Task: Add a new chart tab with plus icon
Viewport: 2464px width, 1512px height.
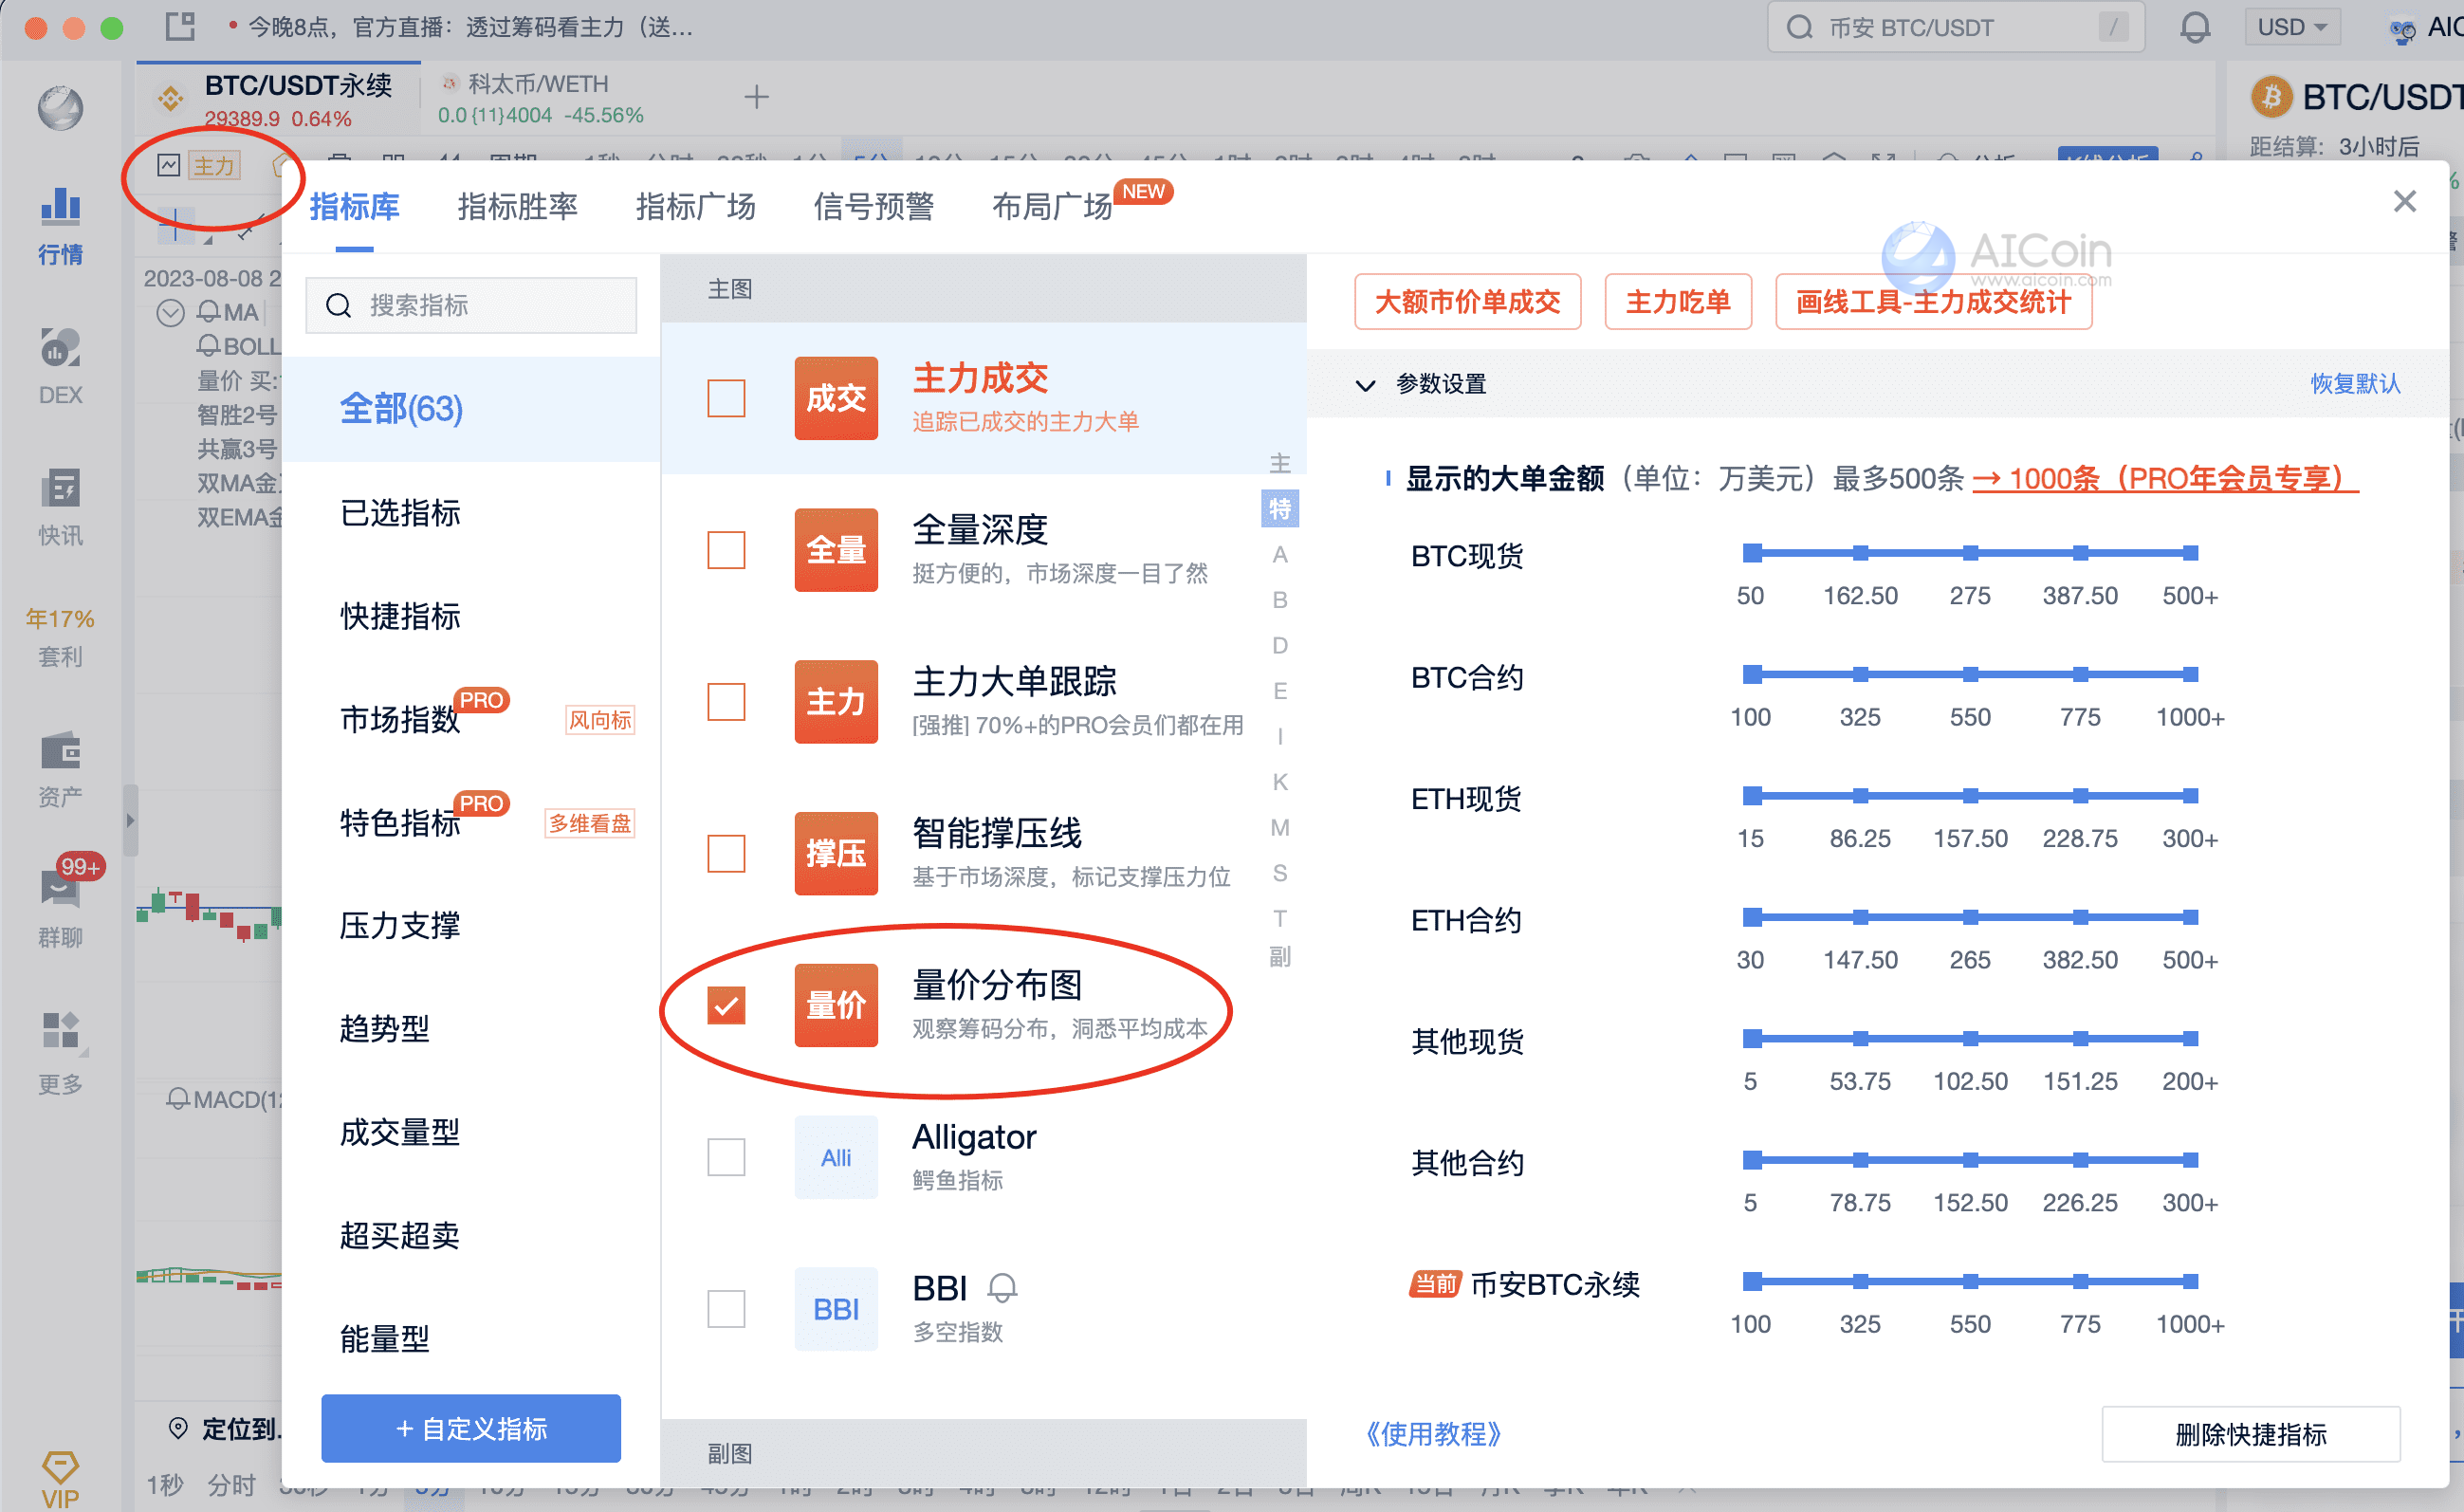Action: click(x=757, y=97)
